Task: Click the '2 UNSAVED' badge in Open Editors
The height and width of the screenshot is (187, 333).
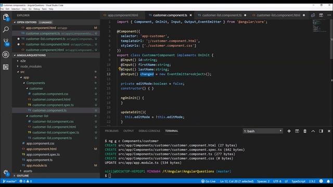Action: tap(45, 22)
